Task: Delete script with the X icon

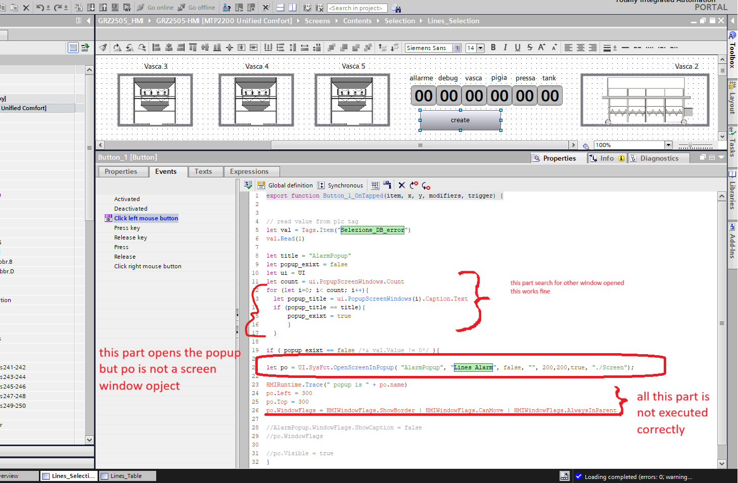Action: (402, 185)
